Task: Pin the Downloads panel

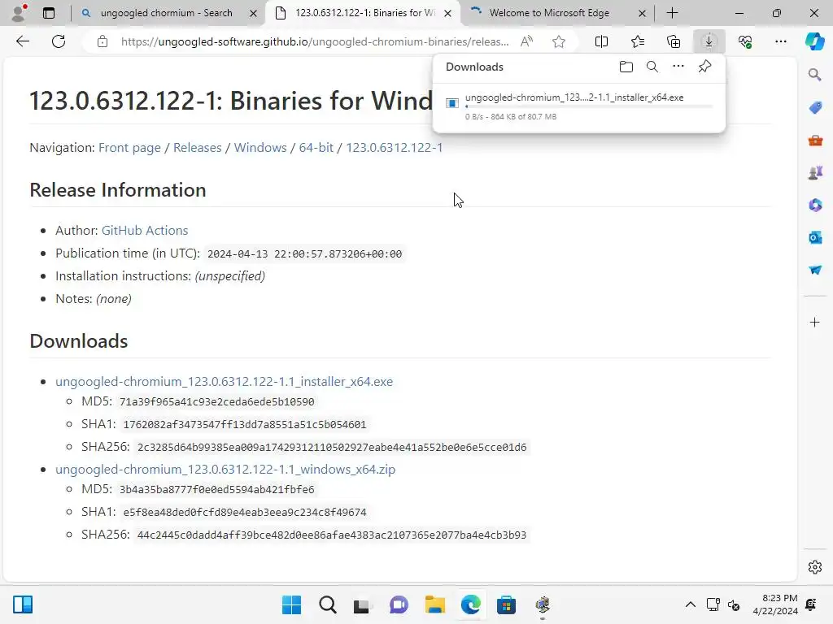Action: point(704,67)
